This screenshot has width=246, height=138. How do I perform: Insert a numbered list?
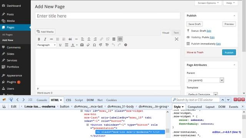(64, 39)
